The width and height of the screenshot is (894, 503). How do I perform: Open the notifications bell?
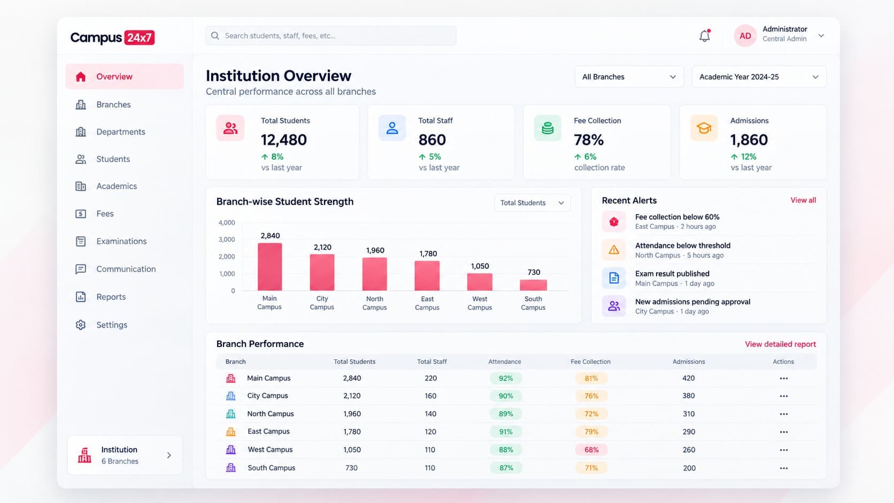click(x=705, y=36)
